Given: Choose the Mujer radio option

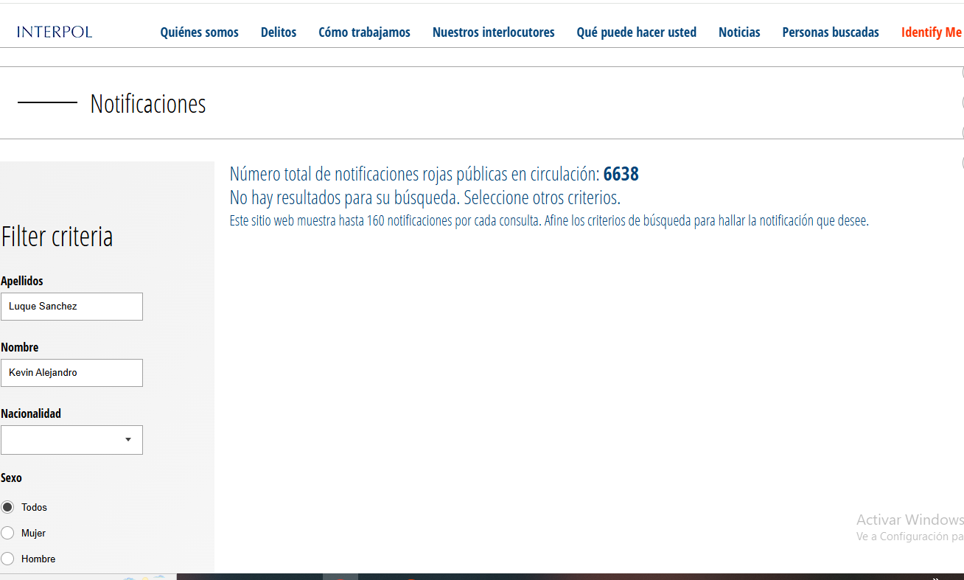Looking at the screenshot, I should [x=8, y=533].
